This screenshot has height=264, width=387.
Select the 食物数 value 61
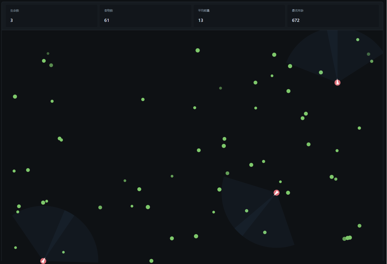pos(107,20)
